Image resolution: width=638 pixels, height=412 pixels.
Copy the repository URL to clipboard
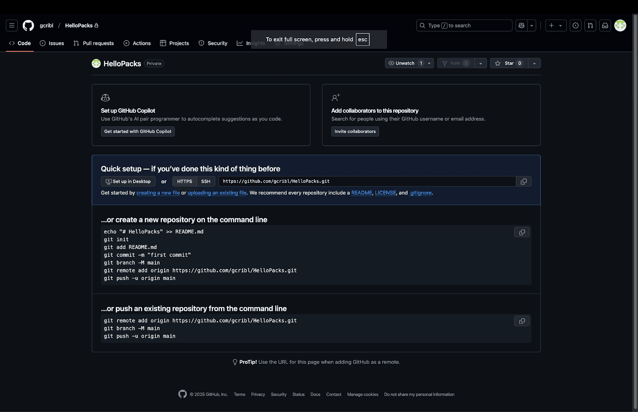coord(524,181)
